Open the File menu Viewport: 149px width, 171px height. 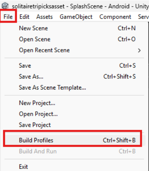tap(8, 17)
